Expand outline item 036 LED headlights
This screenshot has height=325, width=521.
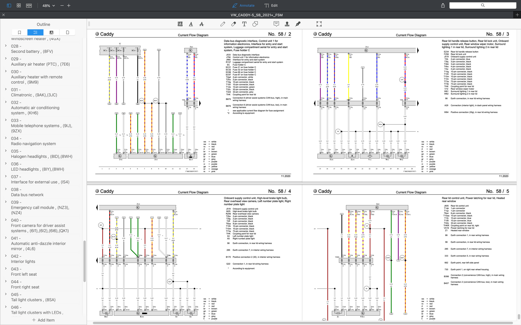click(x=6, y=164)
